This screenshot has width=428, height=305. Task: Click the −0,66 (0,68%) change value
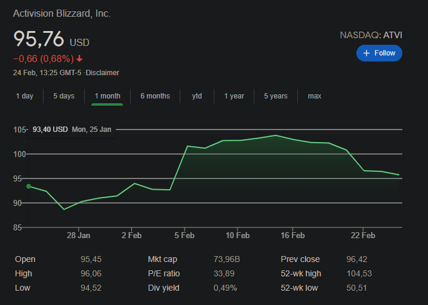[44, 58]
